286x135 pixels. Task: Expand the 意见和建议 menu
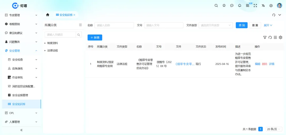click(21, 33)
